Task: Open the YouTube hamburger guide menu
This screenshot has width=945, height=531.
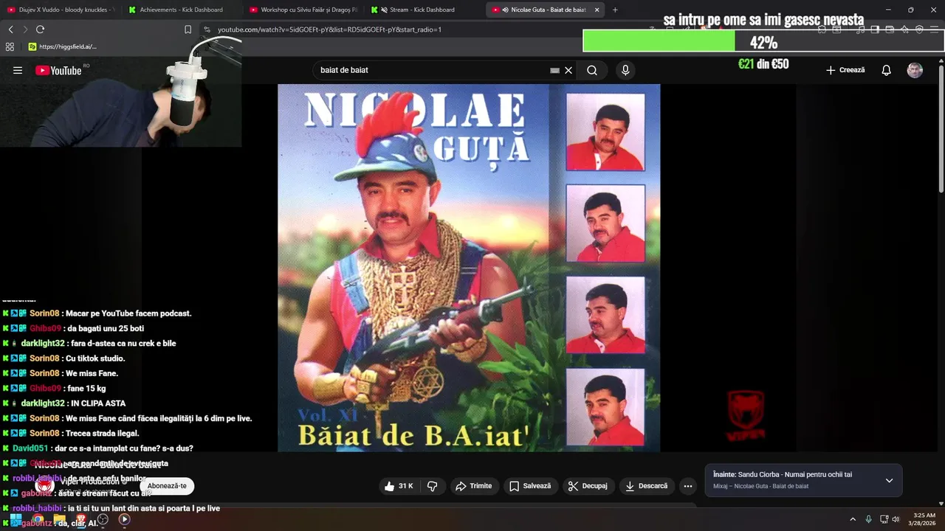Action: (18, 70)
